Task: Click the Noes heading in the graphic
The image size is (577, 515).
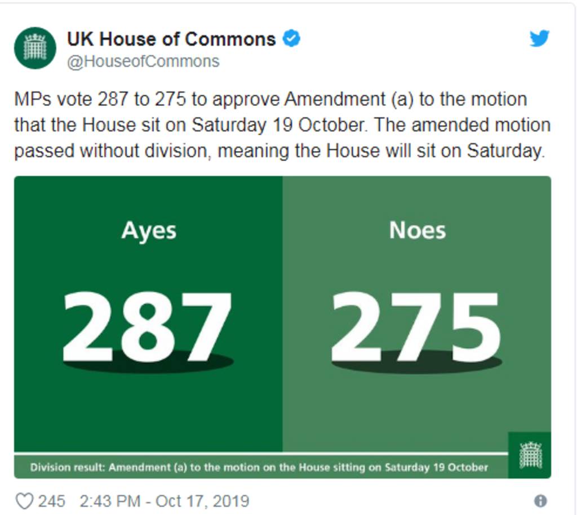Action: [x=418, y=230]
